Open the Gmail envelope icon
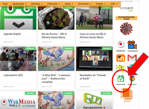Image resolution: width=149 pixels, height=109 pixels. (132, 58)
